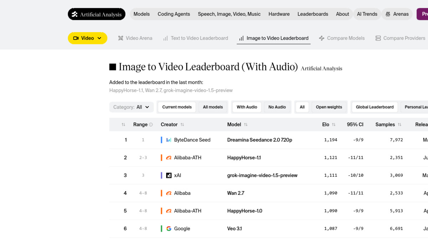Click the Video Arena crossed-swords icon
The image size is (428, 241).
(121, 38)
